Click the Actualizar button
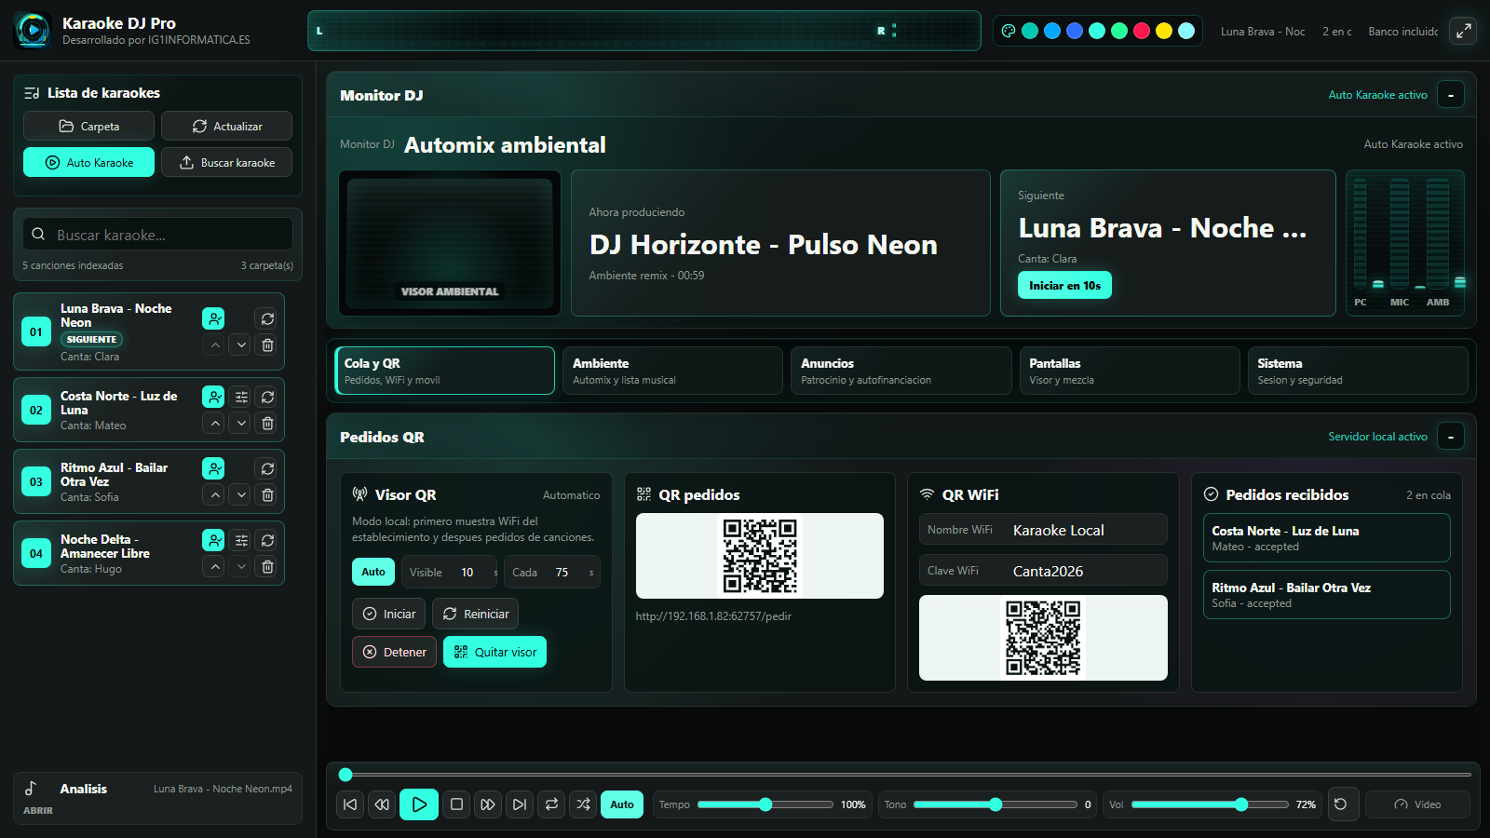The width and height of the screenshot is (1490, 838). pyautogui.click(x=226, y=126)
